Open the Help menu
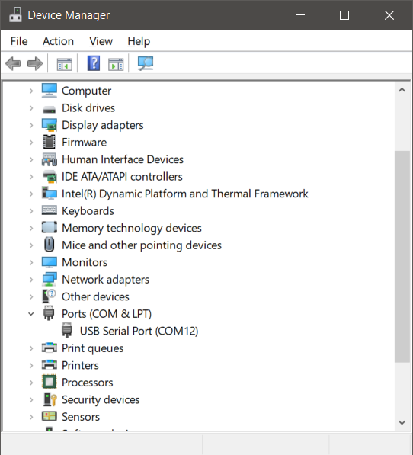 point(139,41)
